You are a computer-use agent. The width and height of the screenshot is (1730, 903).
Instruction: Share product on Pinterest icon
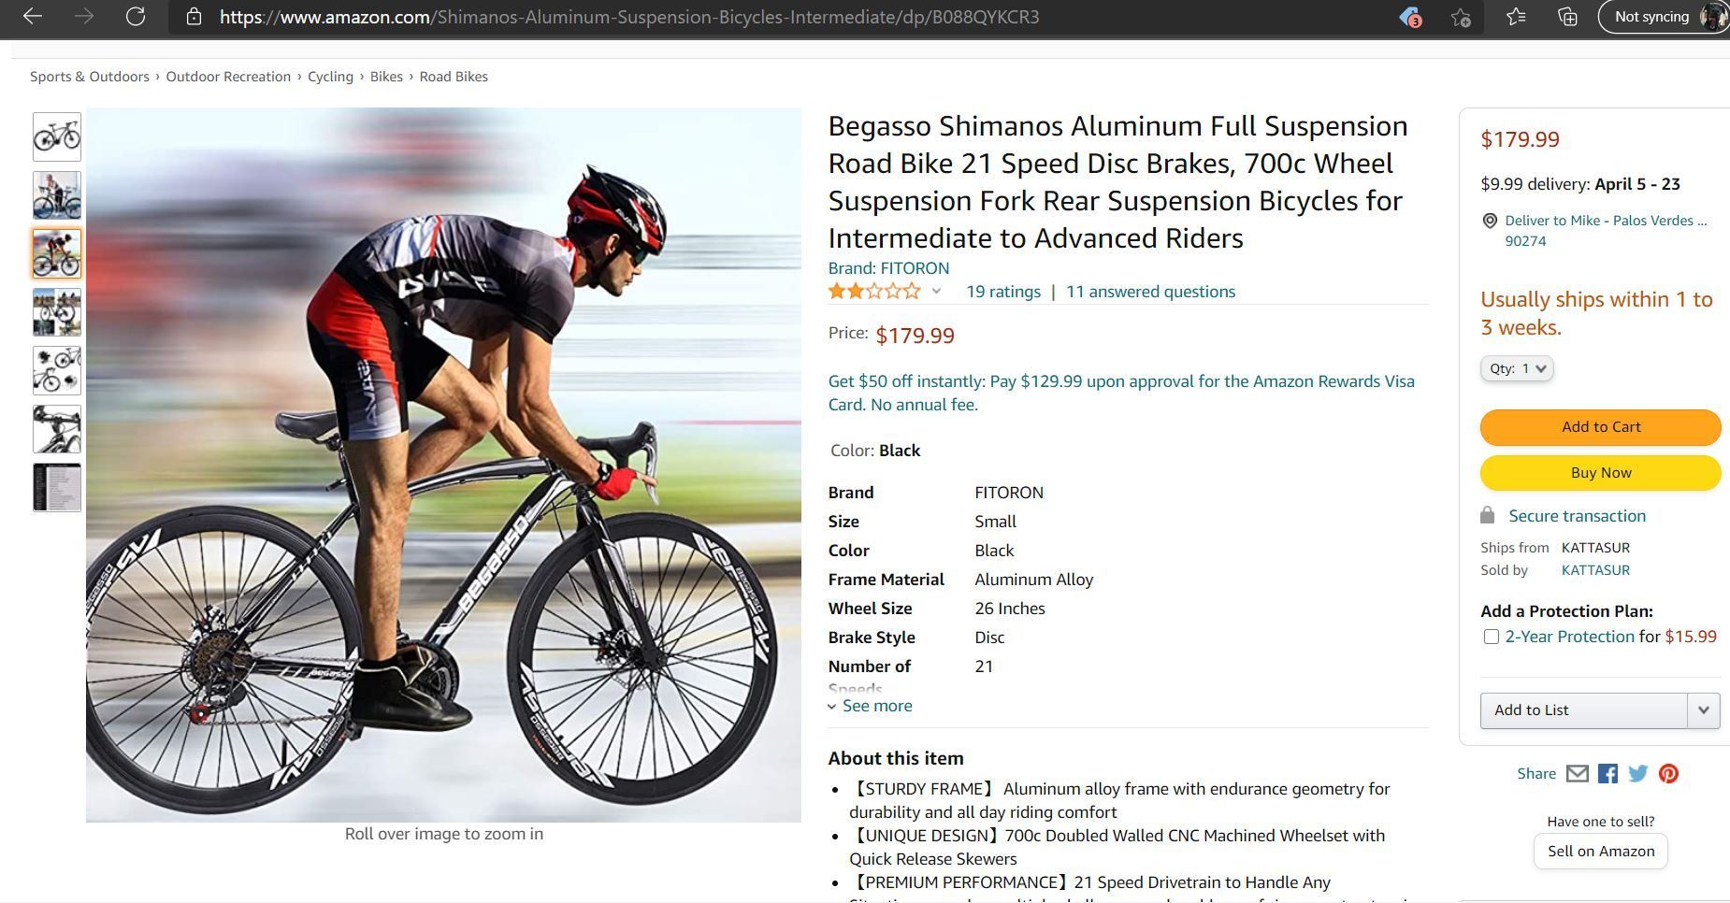[1668, 774]
